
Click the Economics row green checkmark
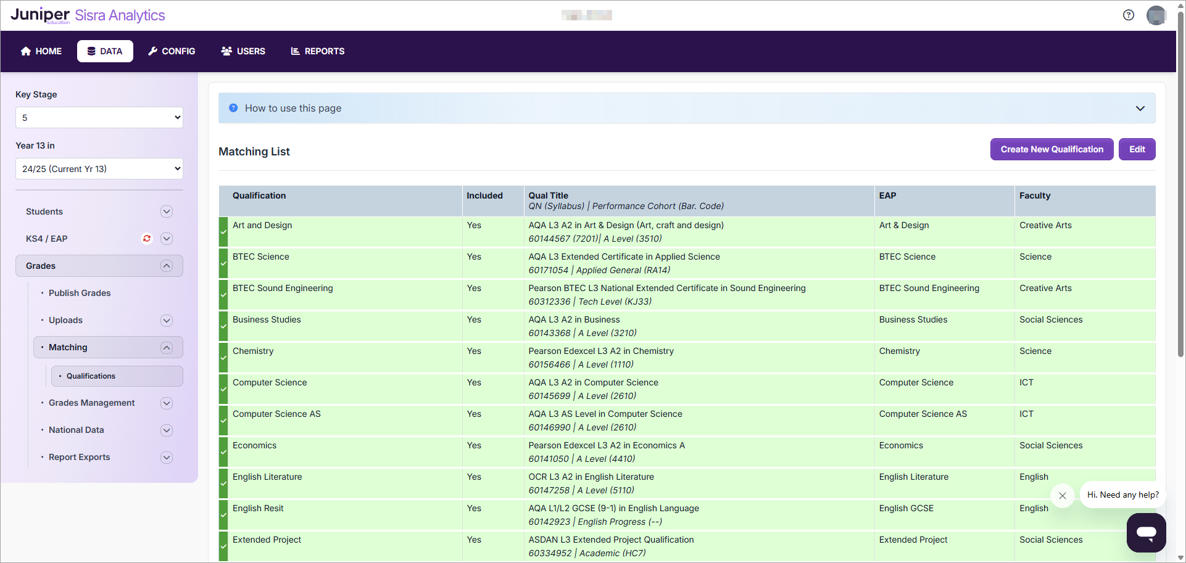tap(223, 452)
